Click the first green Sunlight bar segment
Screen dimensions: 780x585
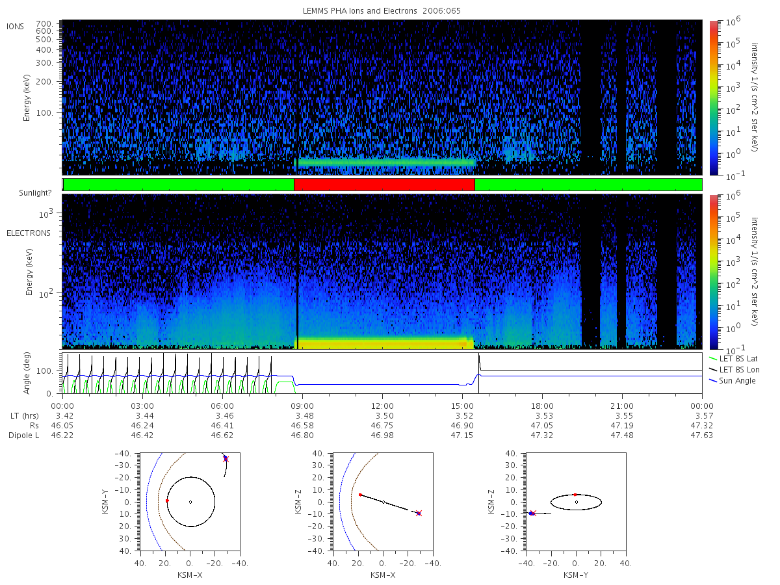point(179,185)
